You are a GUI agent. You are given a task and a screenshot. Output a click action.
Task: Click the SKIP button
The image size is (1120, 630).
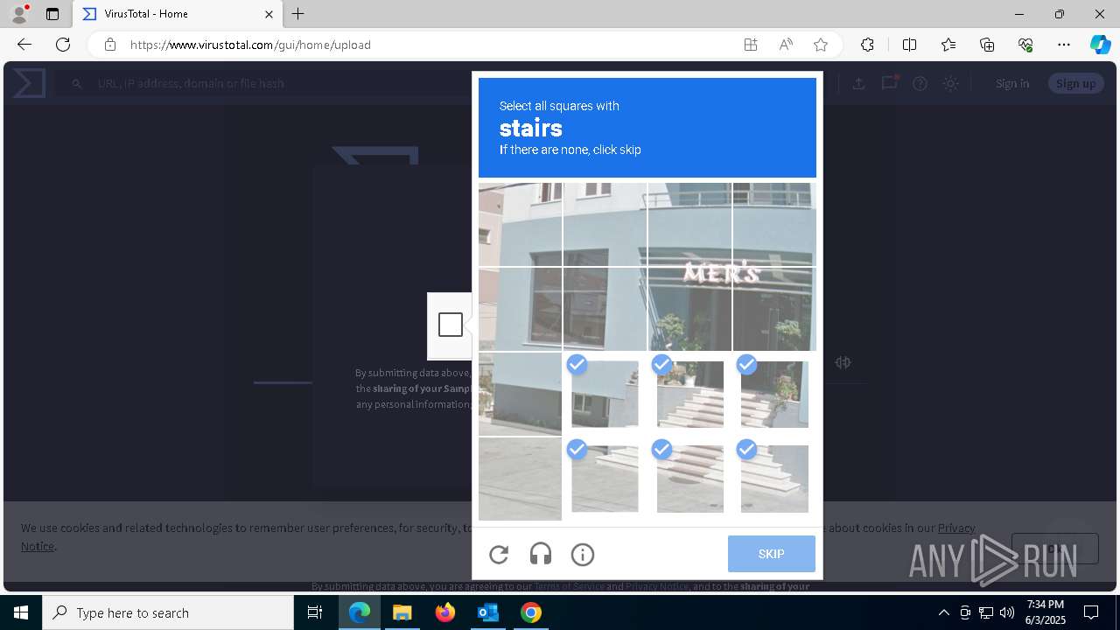[771, 554]
